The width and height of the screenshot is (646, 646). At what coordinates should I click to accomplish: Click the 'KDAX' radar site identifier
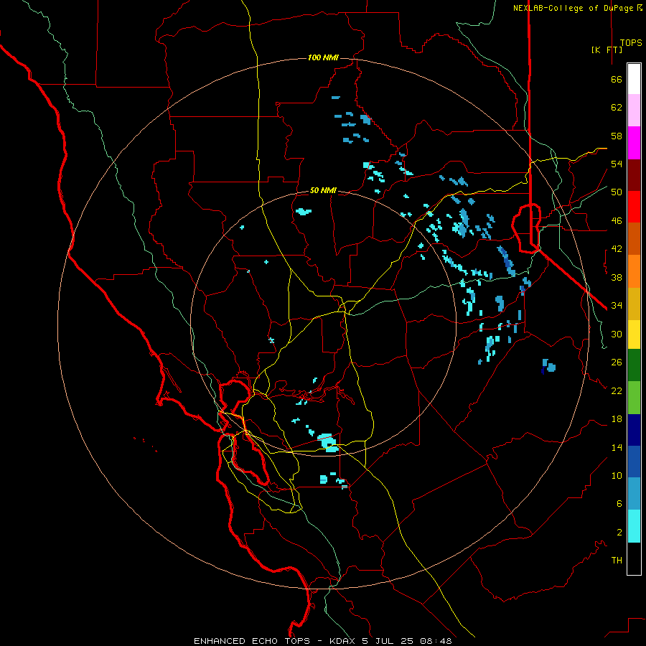tap(344, 641)
